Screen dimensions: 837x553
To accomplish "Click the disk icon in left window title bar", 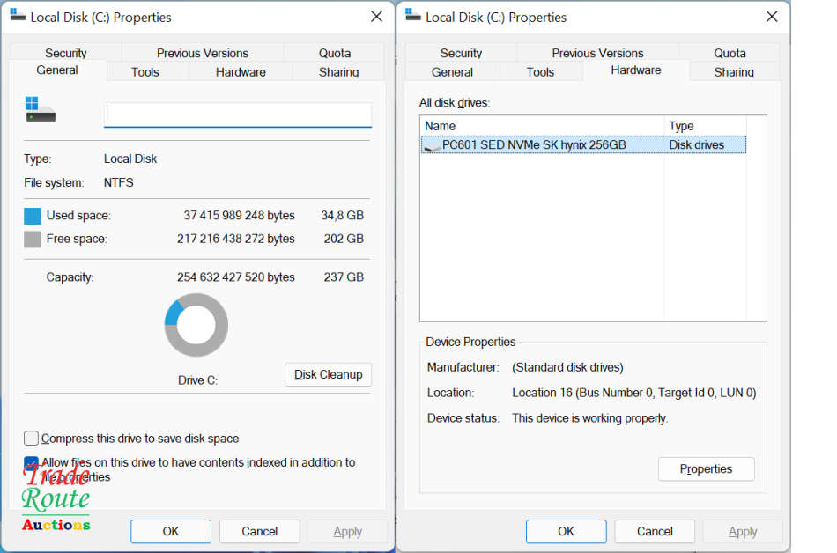I will [18, 16].
